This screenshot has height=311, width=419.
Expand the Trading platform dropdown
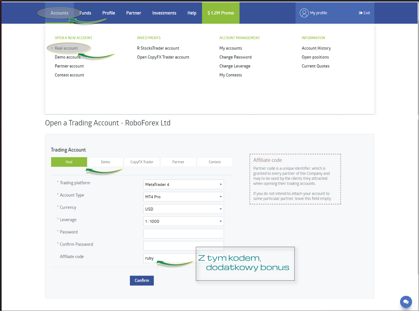184,184
